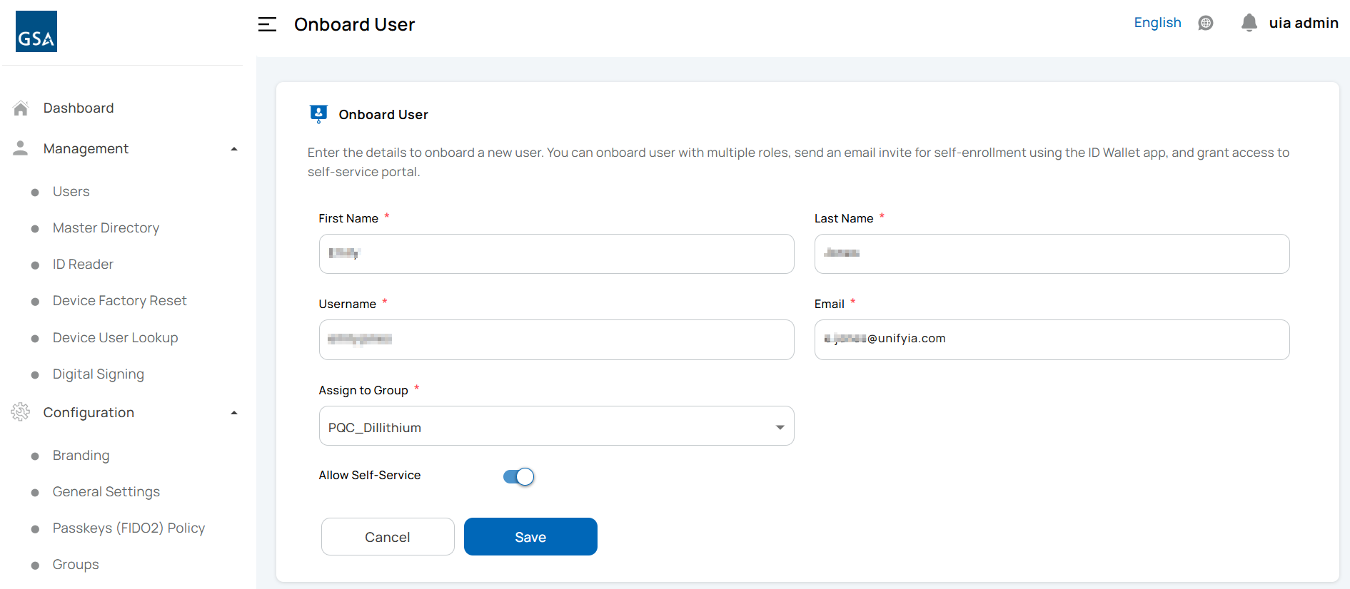Image resolution: width=1350 pixels, height=589 pixels.
Task: Open the notifications bell
Action: tap(1249, 23)
